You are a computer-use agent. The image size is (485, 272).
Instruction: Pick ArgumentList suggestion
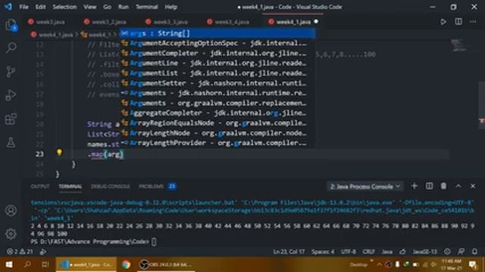click(218, 73)
